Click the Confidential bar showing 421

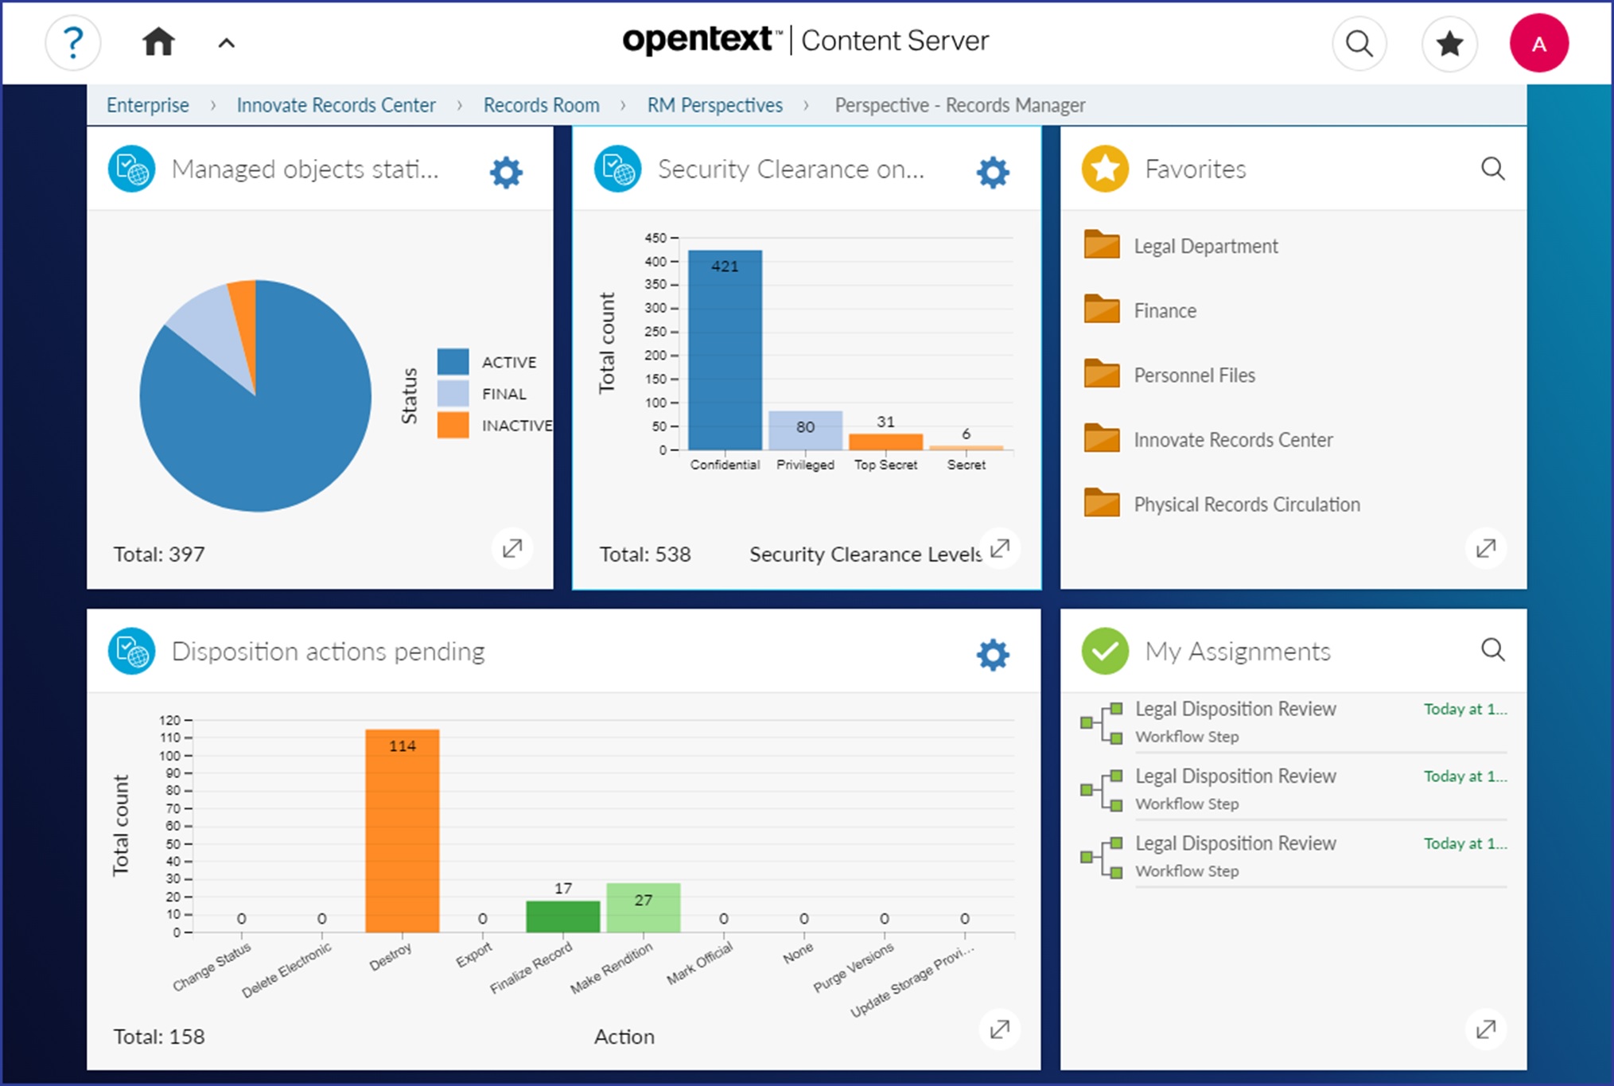tap(725, 350)
